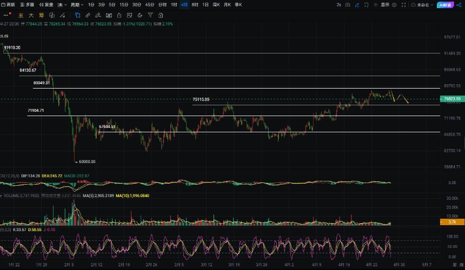Screen dimensions: 465x270
Task: Toggle the blue stacked-windows drawing icon
Action: click(x=77, y=15)
